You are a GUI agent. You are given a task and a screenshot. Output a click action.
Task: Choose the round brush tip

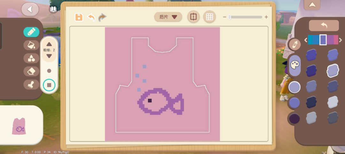coord(49,71)
